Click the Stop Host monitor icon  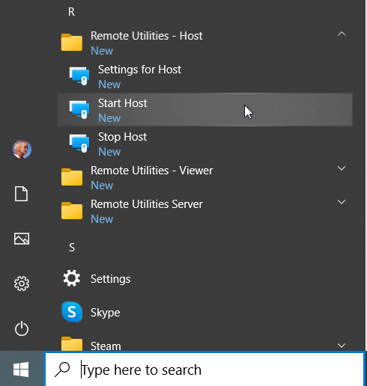pyautogui.click(x=79, y=143)
